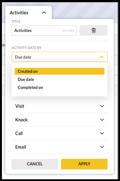This screenshot has width=120, height=181.
Task: Click the CANCEL button
Action: click(35, 164)
